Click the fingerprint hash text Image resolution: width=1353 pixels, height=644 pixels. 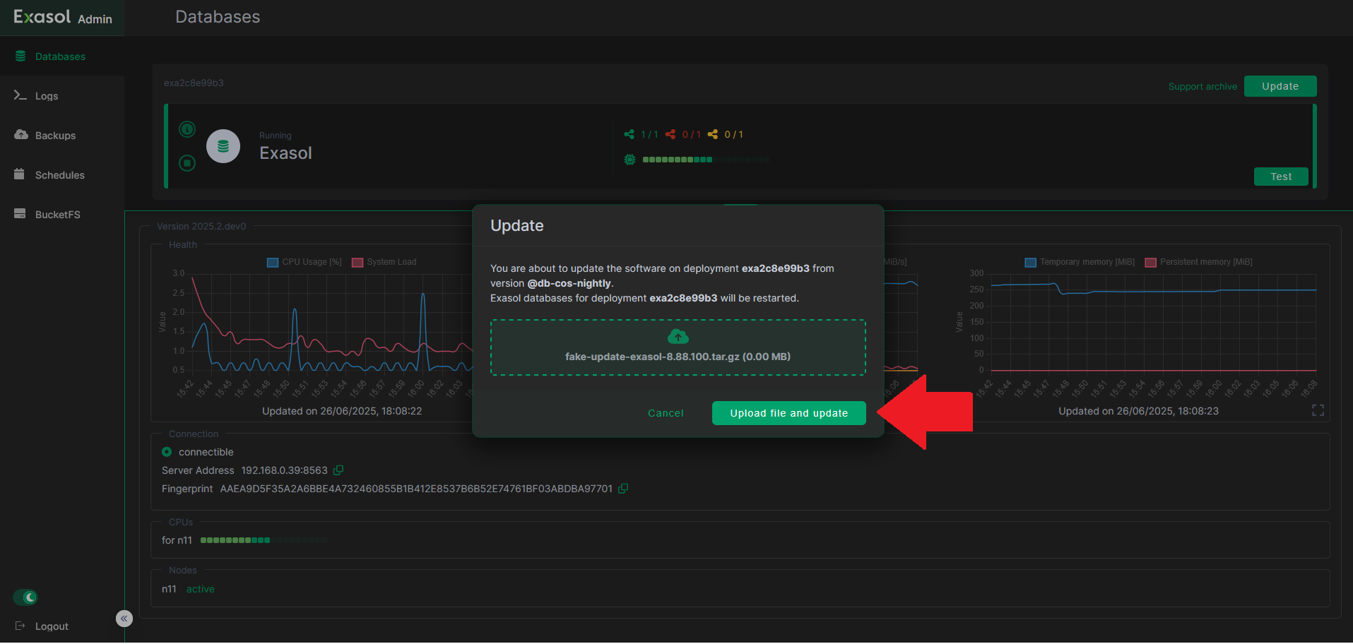(416, 489)
